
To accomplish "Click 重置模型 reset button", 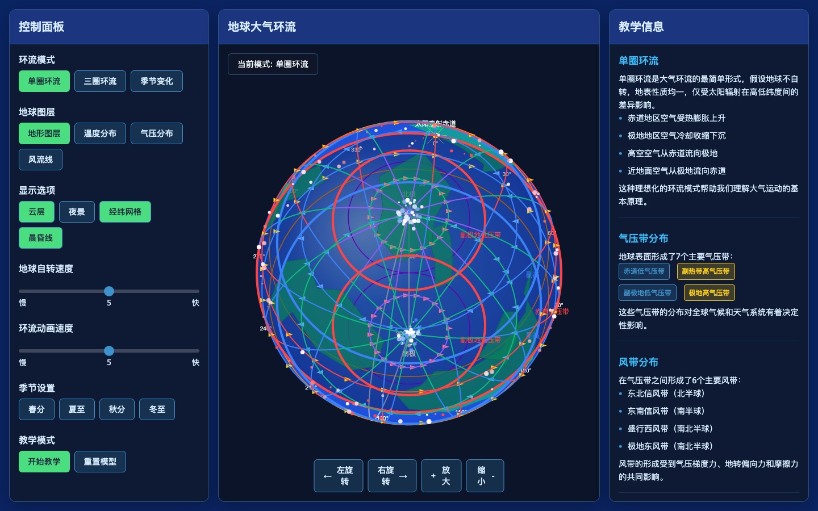I will (x=100, y=462).
